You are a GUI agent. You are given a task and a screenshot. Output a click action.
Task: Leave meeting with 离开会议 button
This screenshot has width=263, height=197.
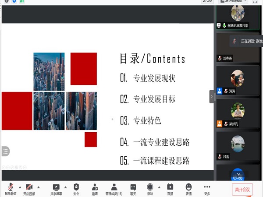[x=242, y=190]
